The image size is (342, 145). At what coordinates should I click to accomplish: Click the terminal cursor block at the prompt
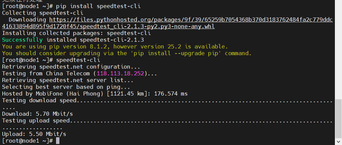point(58,141)
